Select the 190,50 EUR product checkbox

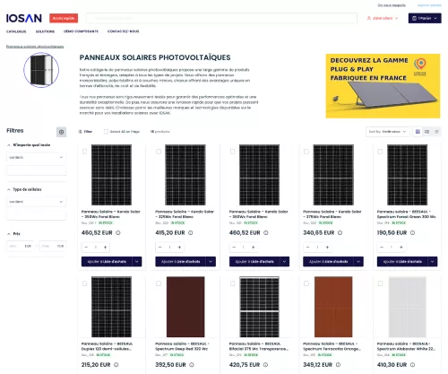tap(380, 152)
